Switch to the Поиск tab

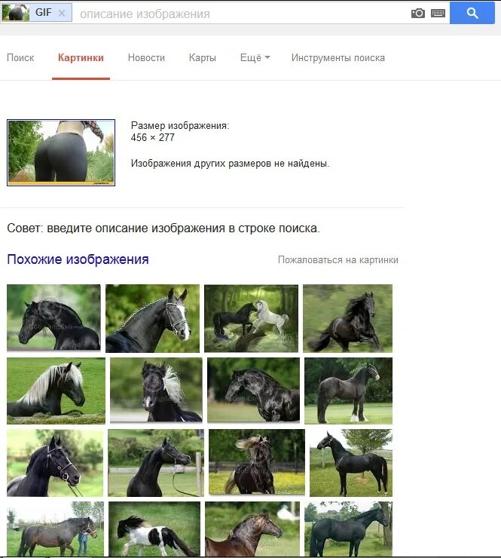click(x=20, y=57)
